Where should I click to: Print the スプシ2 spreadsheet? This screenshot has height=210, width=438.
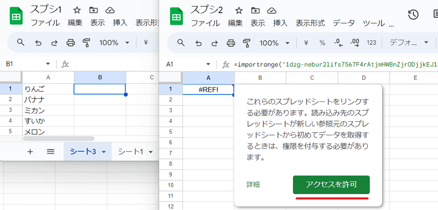(x=230, y=43)
